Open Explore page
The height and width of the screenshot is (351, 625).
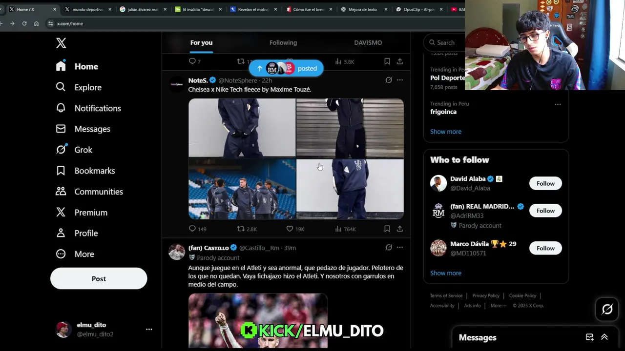click(79, 87)
